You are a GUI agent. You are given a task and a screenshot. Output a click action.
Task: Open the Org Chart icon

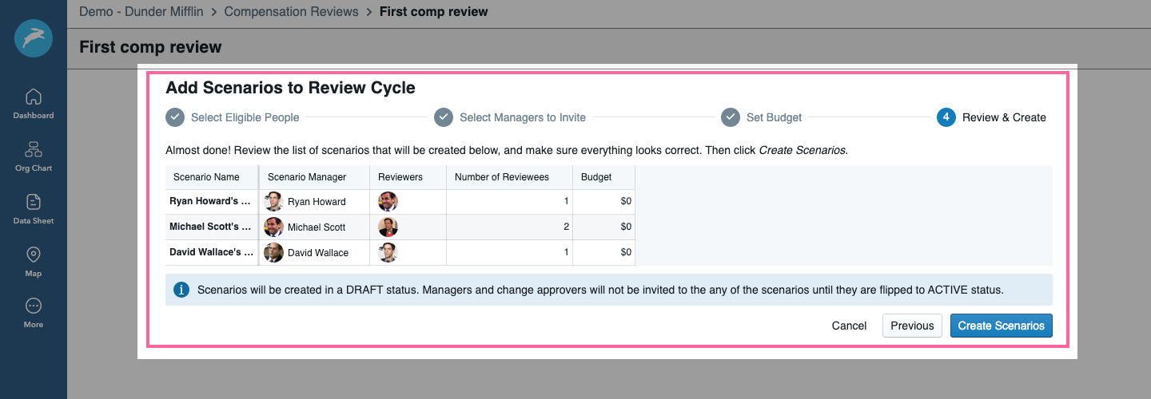34,156
